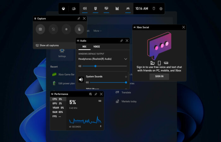Viewport: 221px width, 142px height.
Task: Click SIGN IN in Xbox Social
Action: [x=159, y=76]
